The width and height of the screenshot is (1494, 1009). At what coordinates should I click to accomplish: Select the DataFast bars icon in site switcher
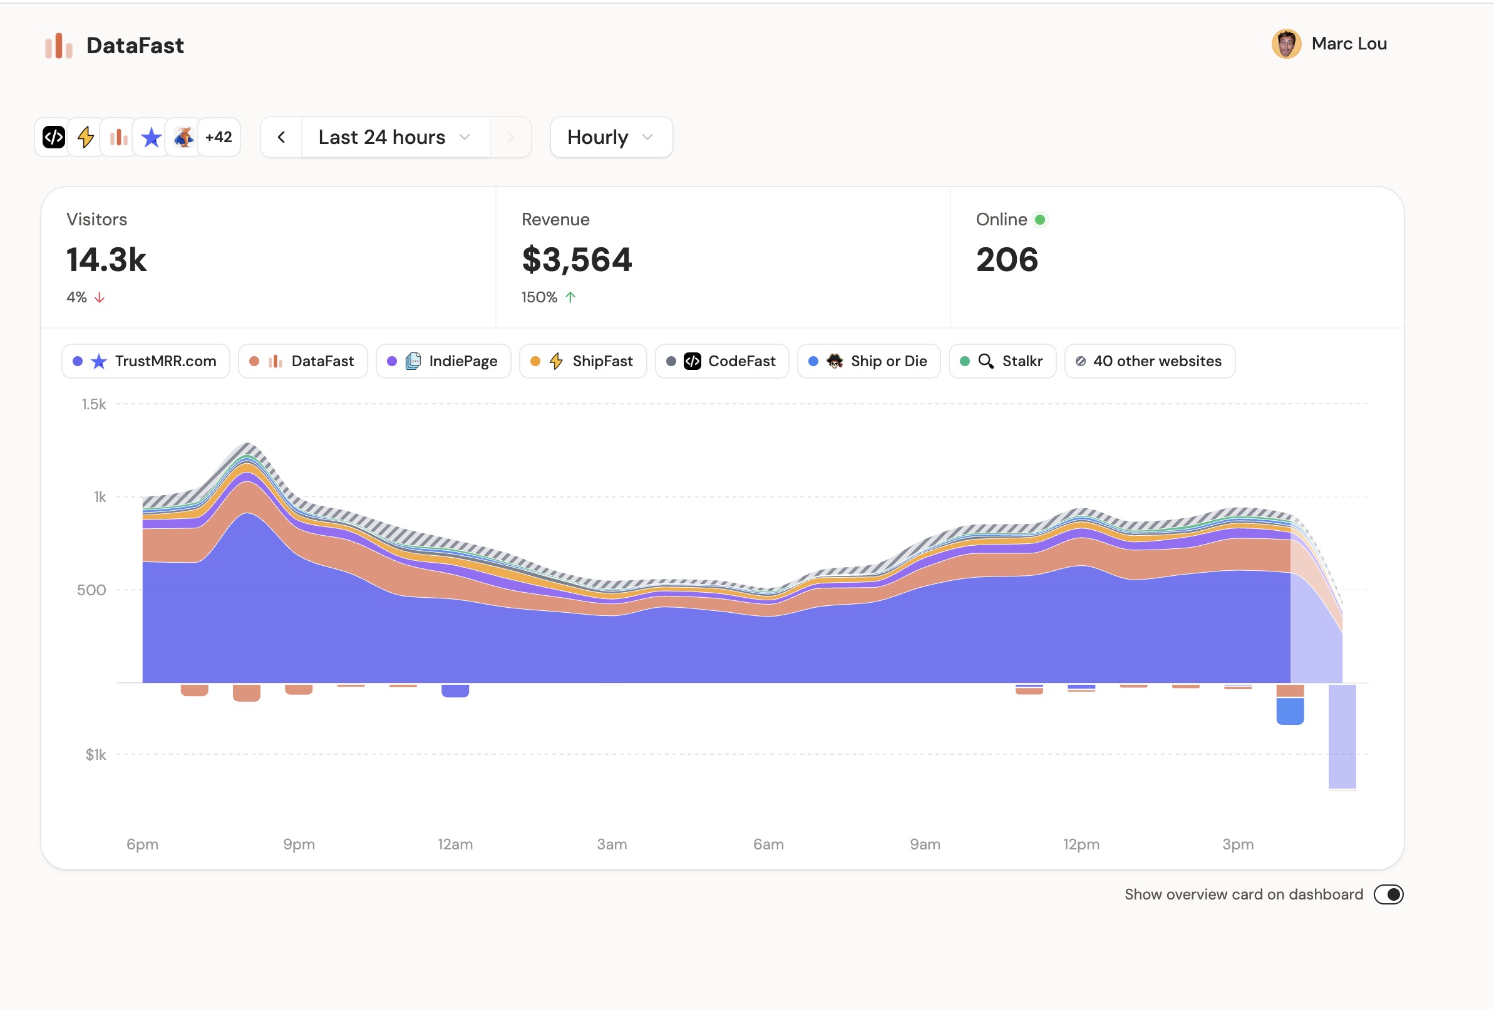[x=118, y=137]
